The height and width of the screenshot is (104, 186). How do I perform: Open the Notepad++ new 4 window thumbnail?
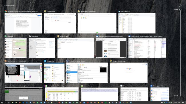pyautogui.click(x=99, y=94)
